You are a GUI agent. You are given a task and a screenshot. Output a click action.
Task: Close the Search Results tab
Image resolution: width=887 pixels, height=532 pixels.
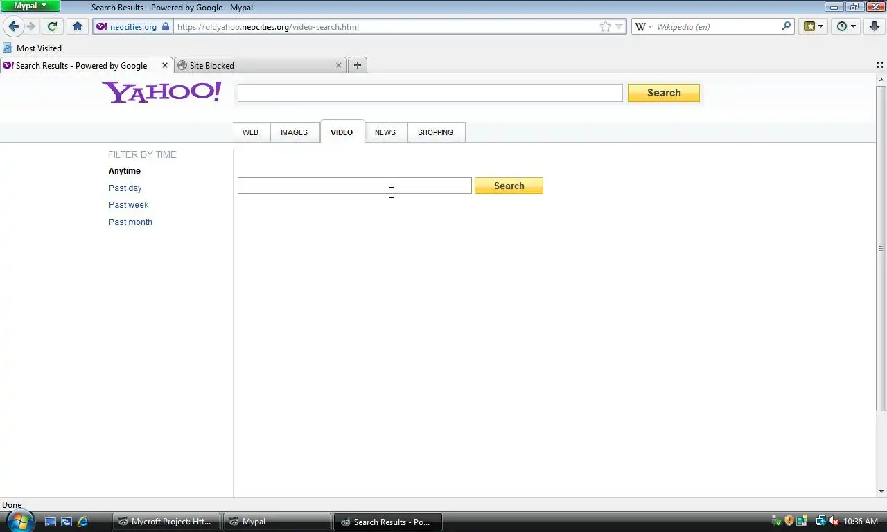click(165, 65)
